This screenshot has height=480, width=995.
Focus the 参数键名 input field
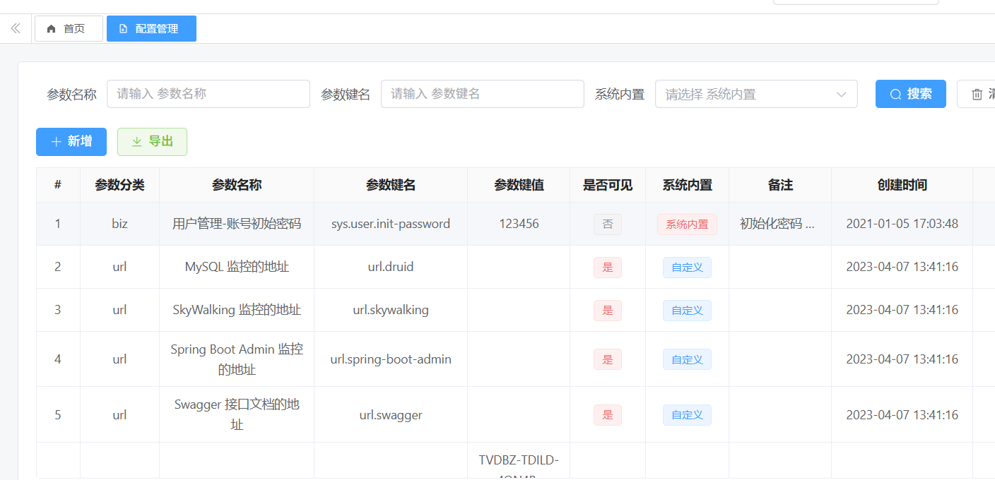pos(482,94)
